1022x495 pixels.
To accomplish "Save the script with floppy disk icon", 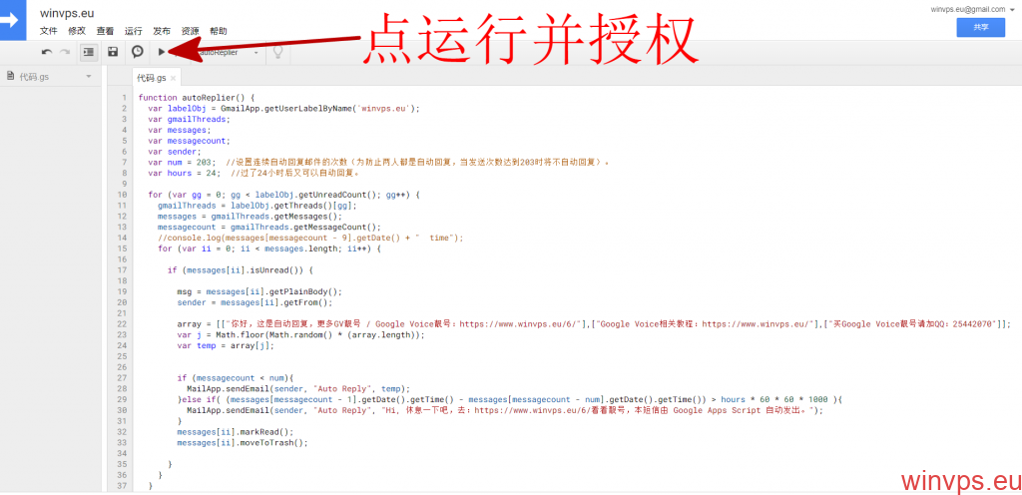I will pyautogui.click(x=113, y=51).
